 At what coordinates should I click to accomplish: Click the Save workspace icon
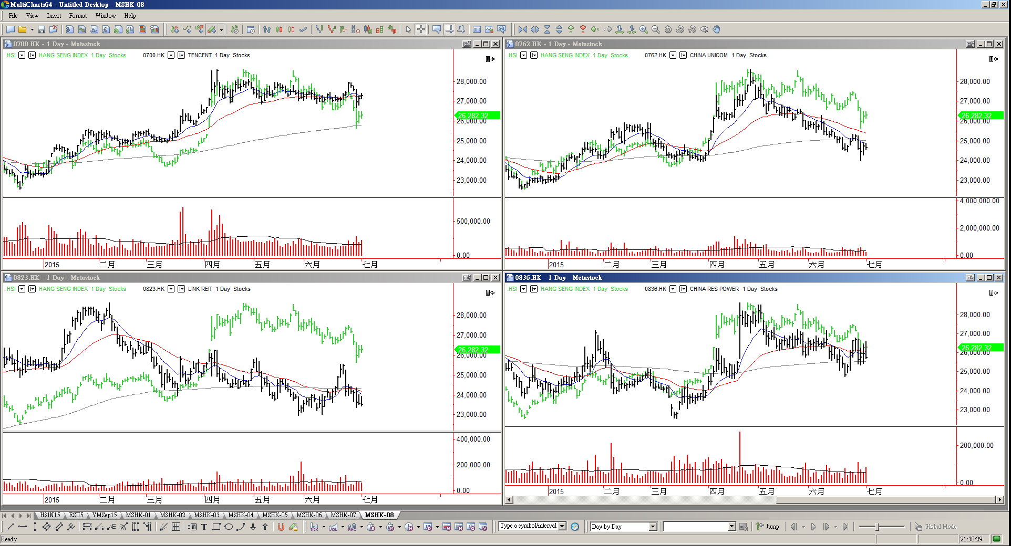41,30
